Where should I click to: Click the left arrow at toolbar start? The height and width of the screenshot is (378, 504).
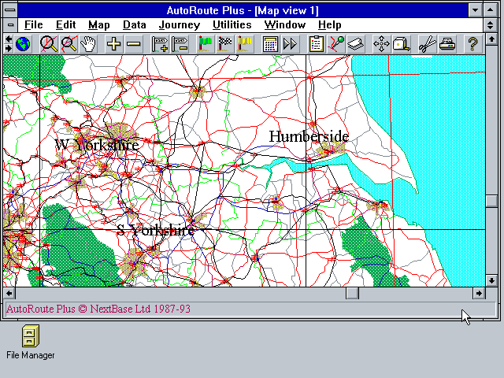pos(9,39)
